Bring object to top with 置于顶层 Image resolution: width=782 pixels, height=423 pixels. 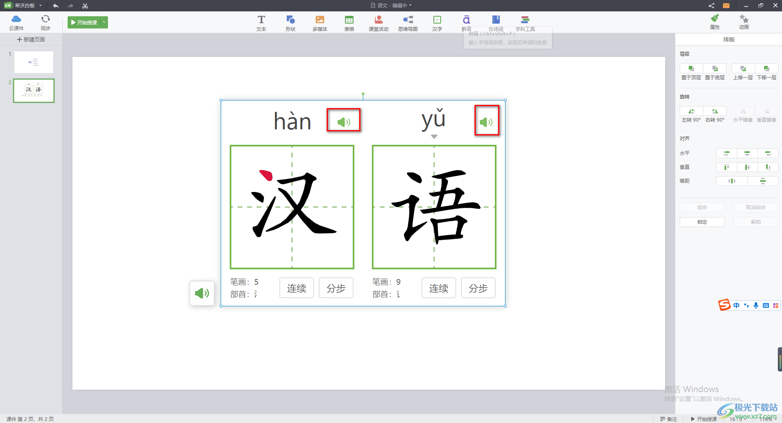pyautogui.click(x=691, y=68)
